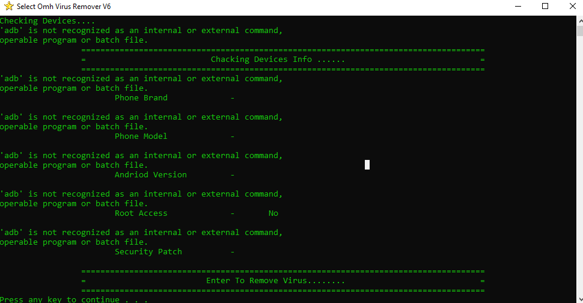The image size is (583, 303).
Task: Minimize the Omh Virus Remover window
Action: point(518,7)
